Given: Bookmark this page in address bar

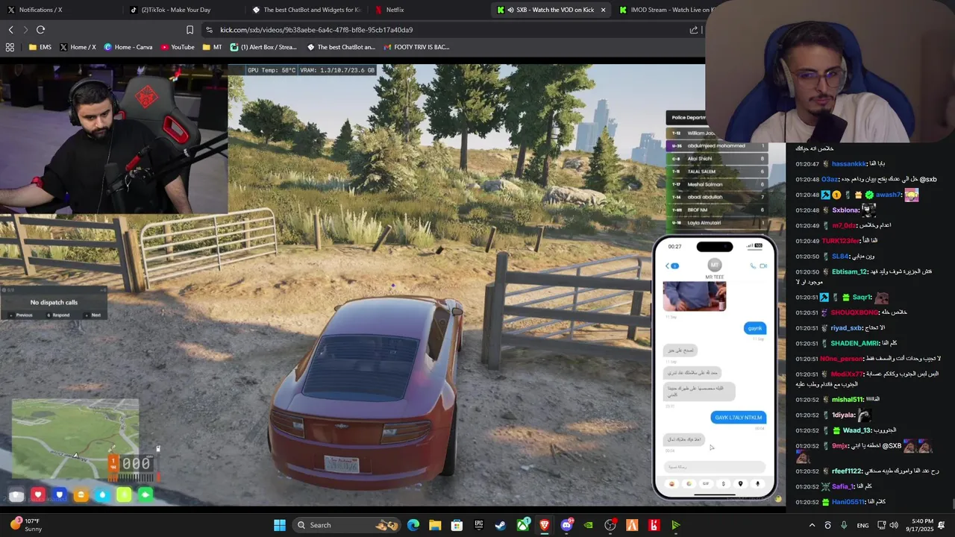Looking at the screenshot, I should [x=190, y=30].
